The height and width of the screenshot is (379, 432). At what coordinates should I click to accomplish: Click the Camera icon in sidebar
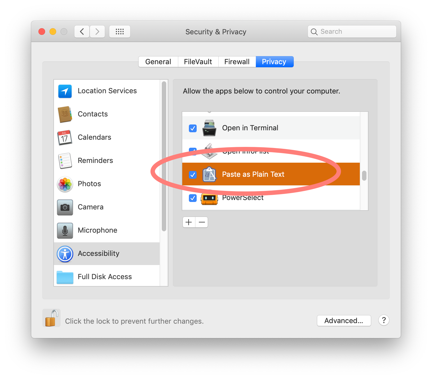65,207
